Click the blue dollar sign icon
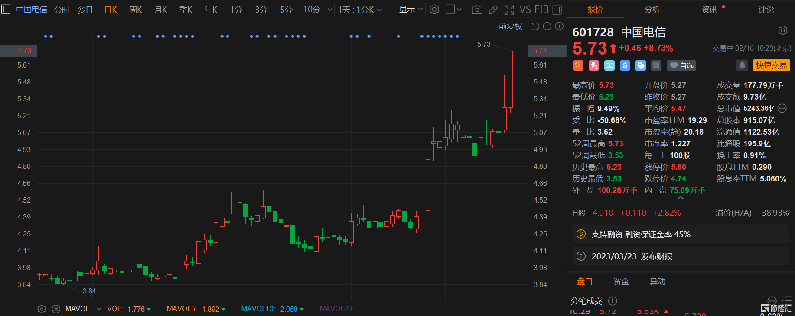 coord(625,65)
